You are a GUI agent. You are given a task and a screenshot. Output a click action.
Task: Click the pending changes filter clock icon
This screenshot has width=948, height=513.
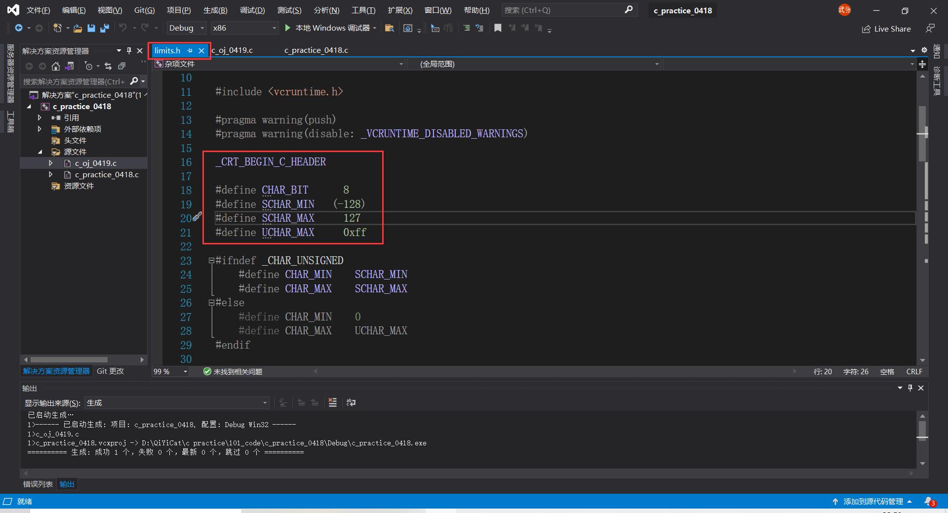pyautogui.click(x=88, y=66)
